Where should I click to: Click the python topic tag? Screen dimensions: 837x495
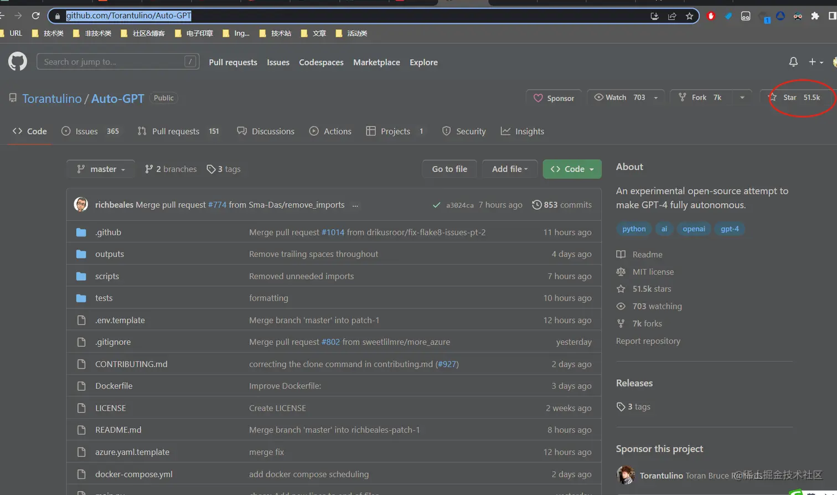(634, 229)
